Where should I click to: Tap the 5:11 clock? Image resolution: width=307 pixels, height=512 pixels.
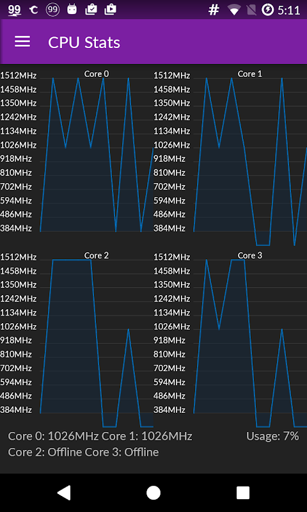pos(288,10)
